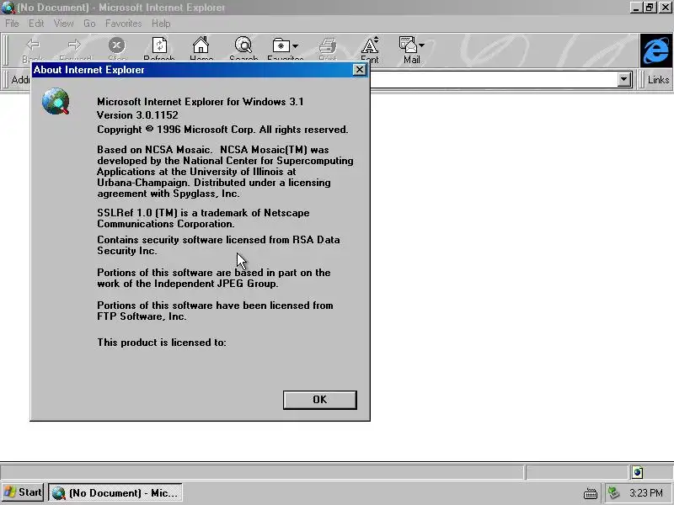Open the address bar dropdown arrow
Viewport: 674px width, 505px height.
624,79
